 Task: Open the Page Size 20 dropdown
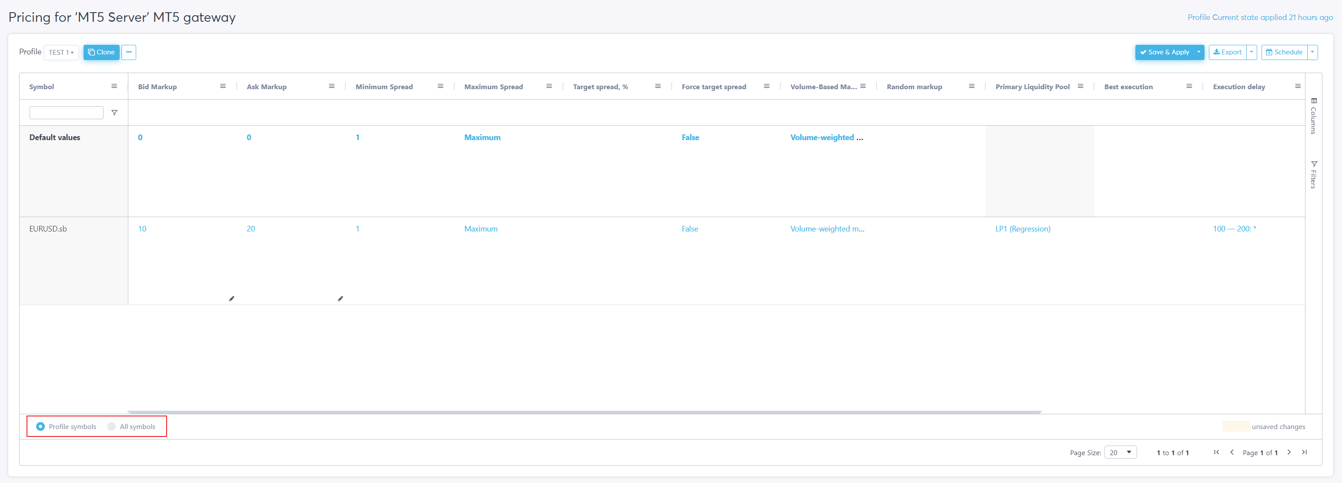[x=1120, y=452]
